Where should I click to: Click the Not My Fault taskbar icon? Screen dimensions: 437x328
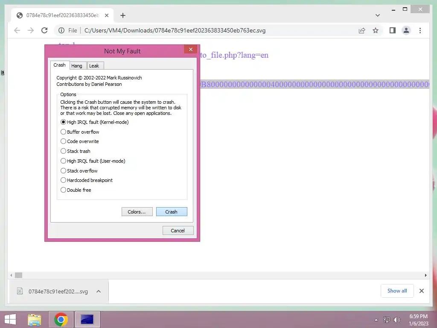[87, 319]
